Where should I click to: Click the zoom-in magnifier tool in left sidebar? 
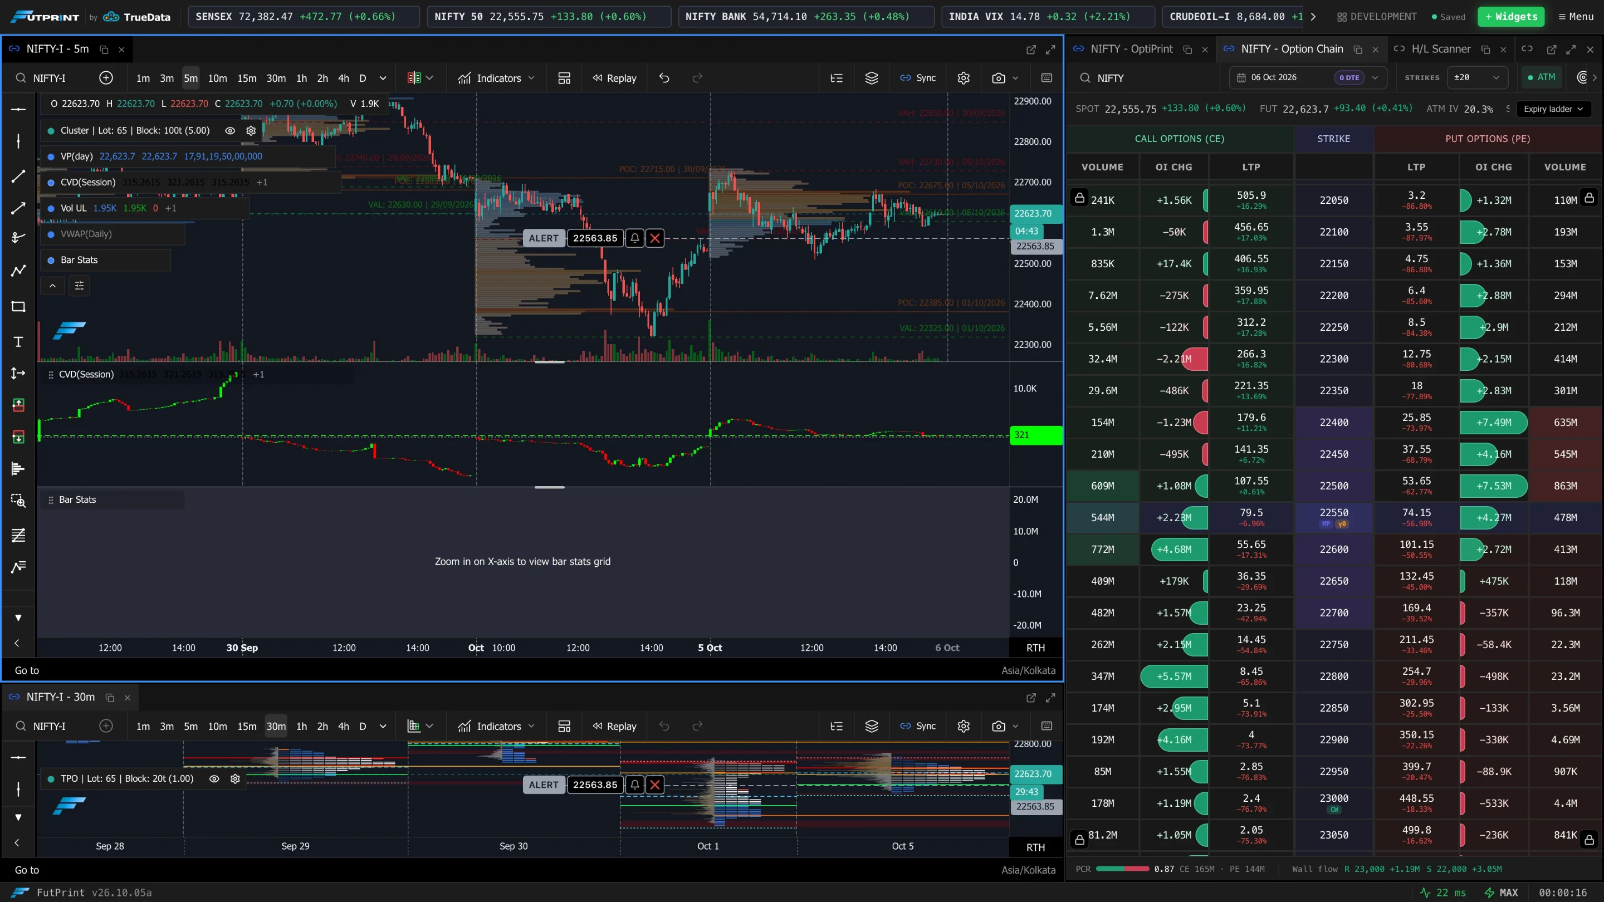(18, 501)
